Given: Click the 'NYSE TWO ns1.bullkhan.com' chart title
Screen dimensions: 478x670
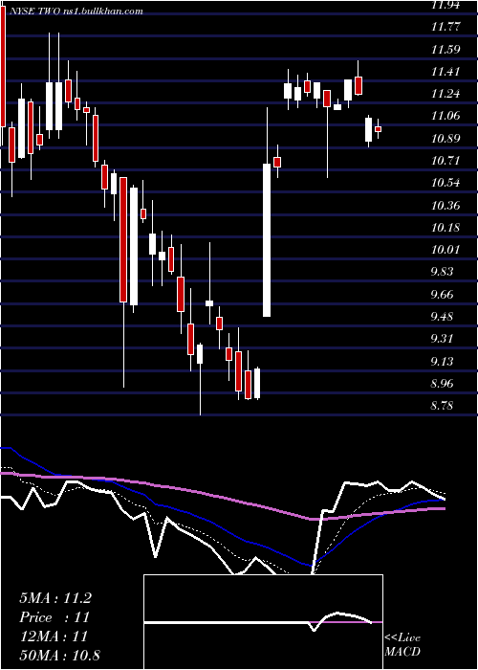Looking at the screenshot, I should [76, 11].
